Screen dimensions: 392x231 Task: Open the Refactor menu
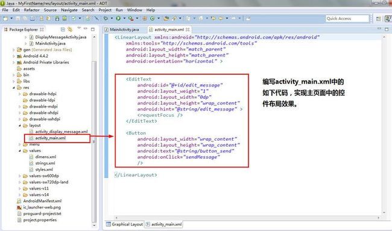click(x=32, y=10)
